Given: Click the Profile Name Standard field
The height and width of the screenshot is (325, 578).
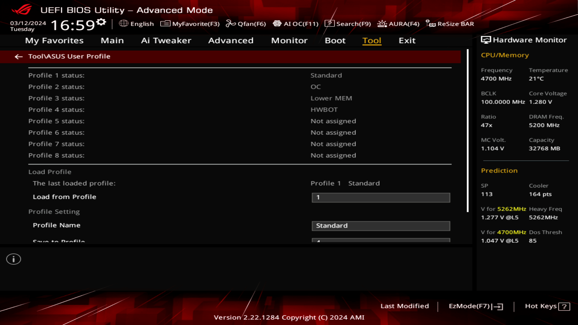Looking at the screenshot, I should tap(381, 226).
